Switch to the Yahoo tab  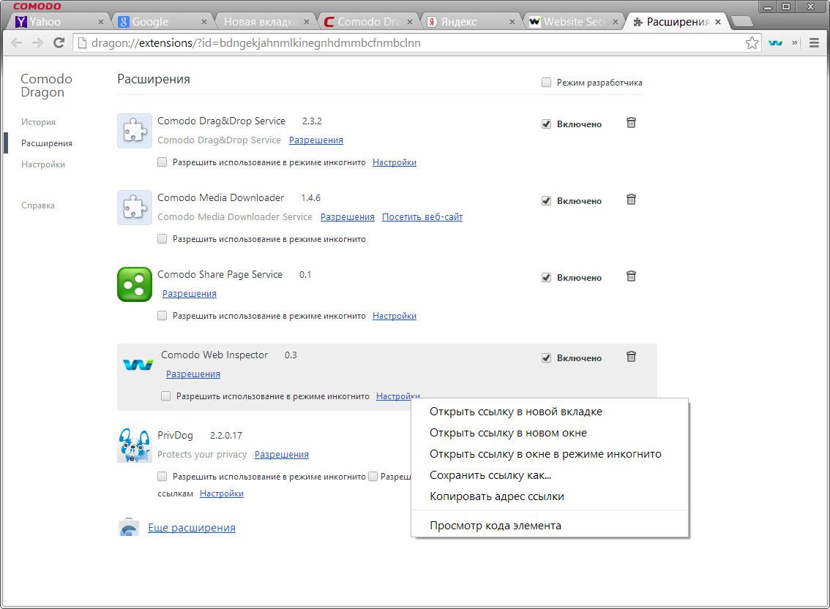(x=58, y=22)
